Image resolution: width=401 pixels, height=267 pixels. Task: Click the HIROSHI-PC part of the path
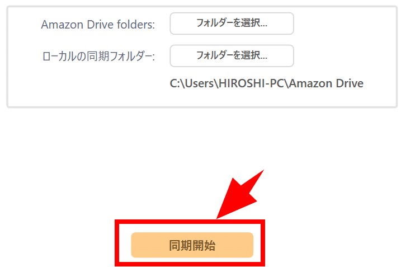coord(251,83)
